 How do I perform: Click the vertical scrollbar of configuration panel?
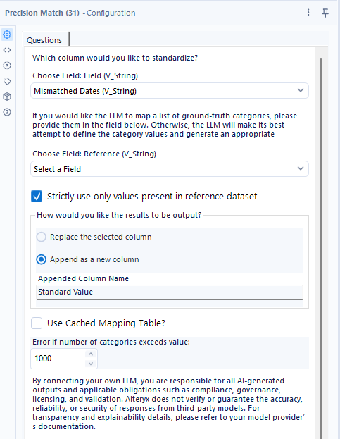[321, 247]
